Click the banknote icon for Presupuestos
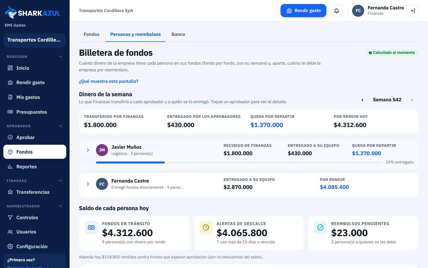 click(x=10, y=112)
